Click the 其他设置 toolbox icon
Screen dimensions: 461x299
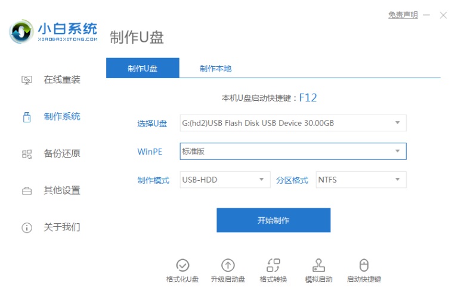pos(27,191)
